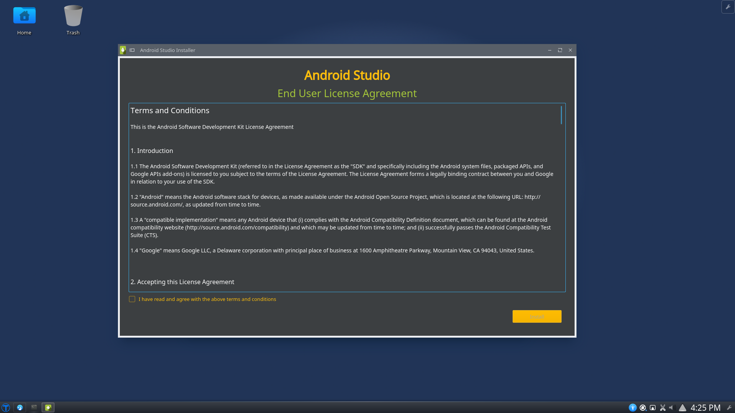Image resolution: width=735 pixels, height=413 pixels.
Task: Click the 'Android Studio' heading
Action: (x=347, y=75)
